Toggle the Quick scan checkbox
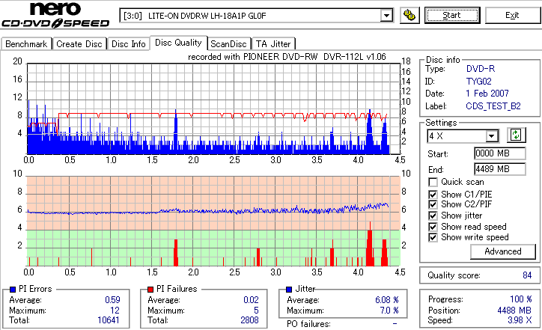The image size is (542, 330). pyautogui.click(x=433, y=182)
